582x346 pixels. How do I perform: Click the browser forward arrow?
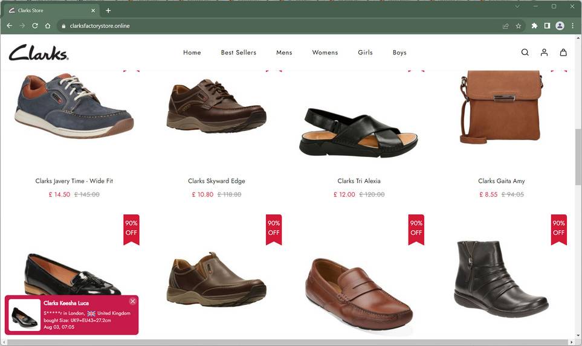click(22, 25)
